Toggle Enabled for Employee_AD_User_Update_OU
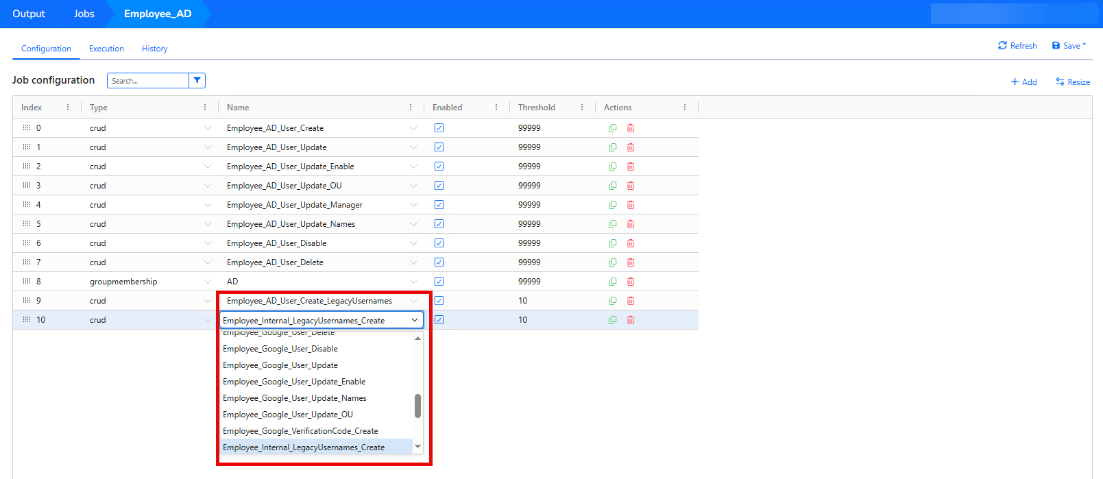Viewport: 1103px width, 479px height. tap(439, 186)
